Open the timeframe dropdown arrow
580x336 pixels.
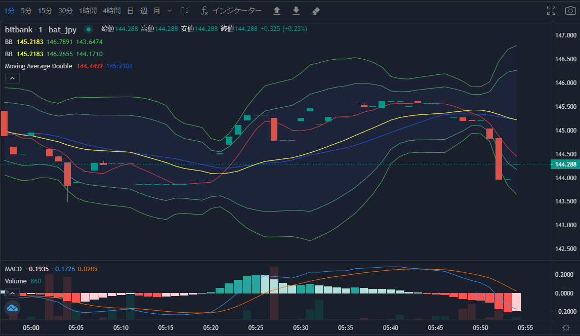170,11
